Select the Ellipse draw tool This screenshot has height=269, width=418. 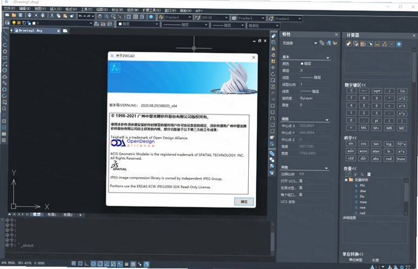[4, 89]
